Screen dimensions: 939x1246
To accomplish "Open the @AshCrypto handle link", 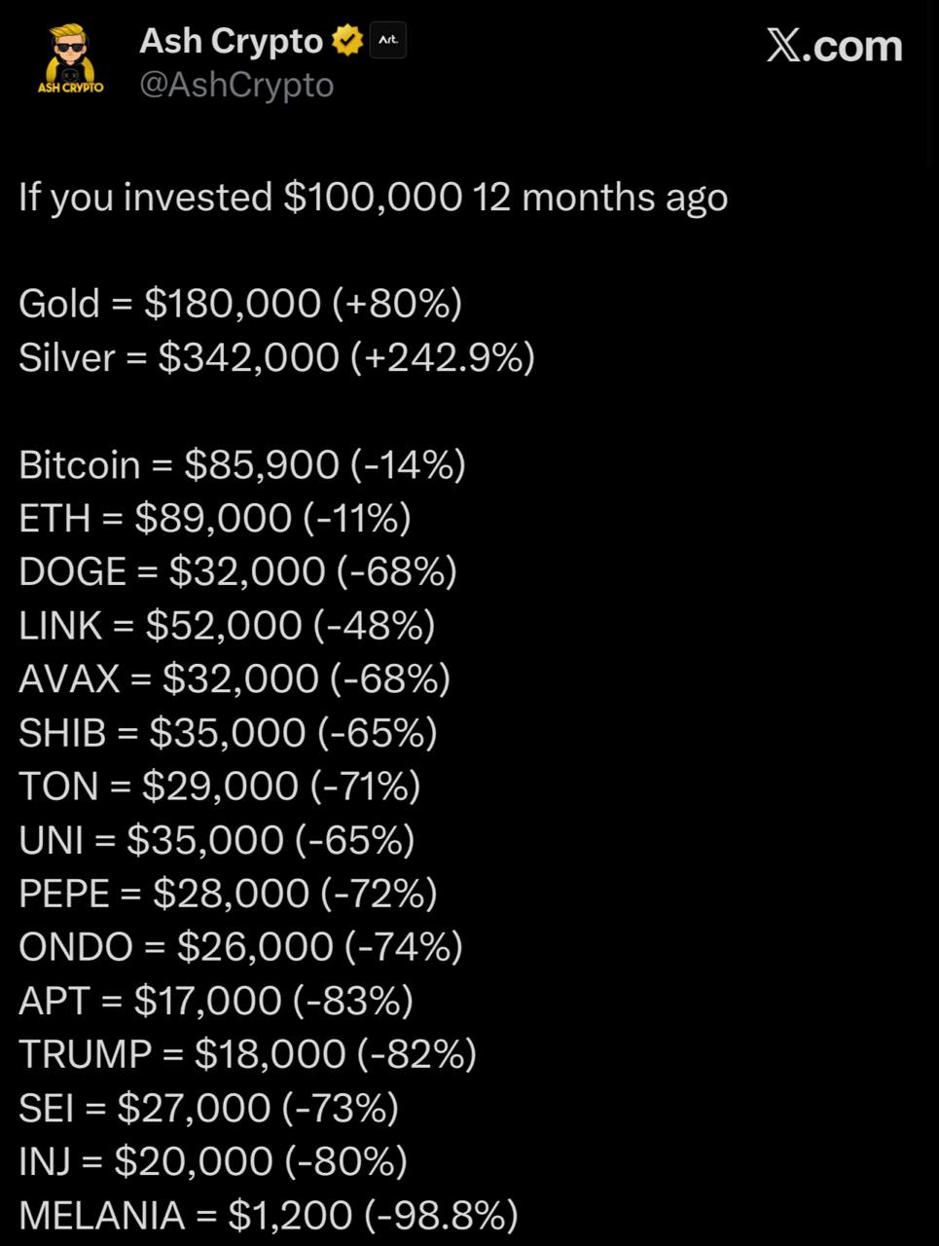I will 236,86.
